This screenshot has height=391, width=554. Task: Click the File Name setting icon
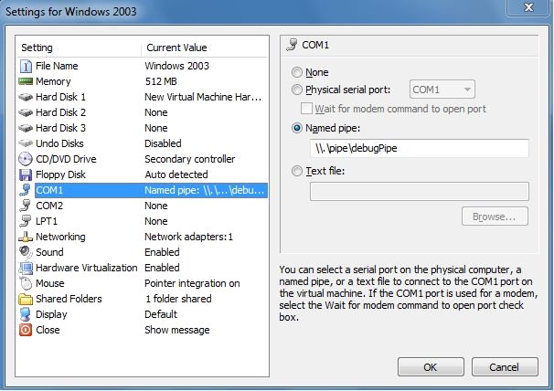point(26,66)
